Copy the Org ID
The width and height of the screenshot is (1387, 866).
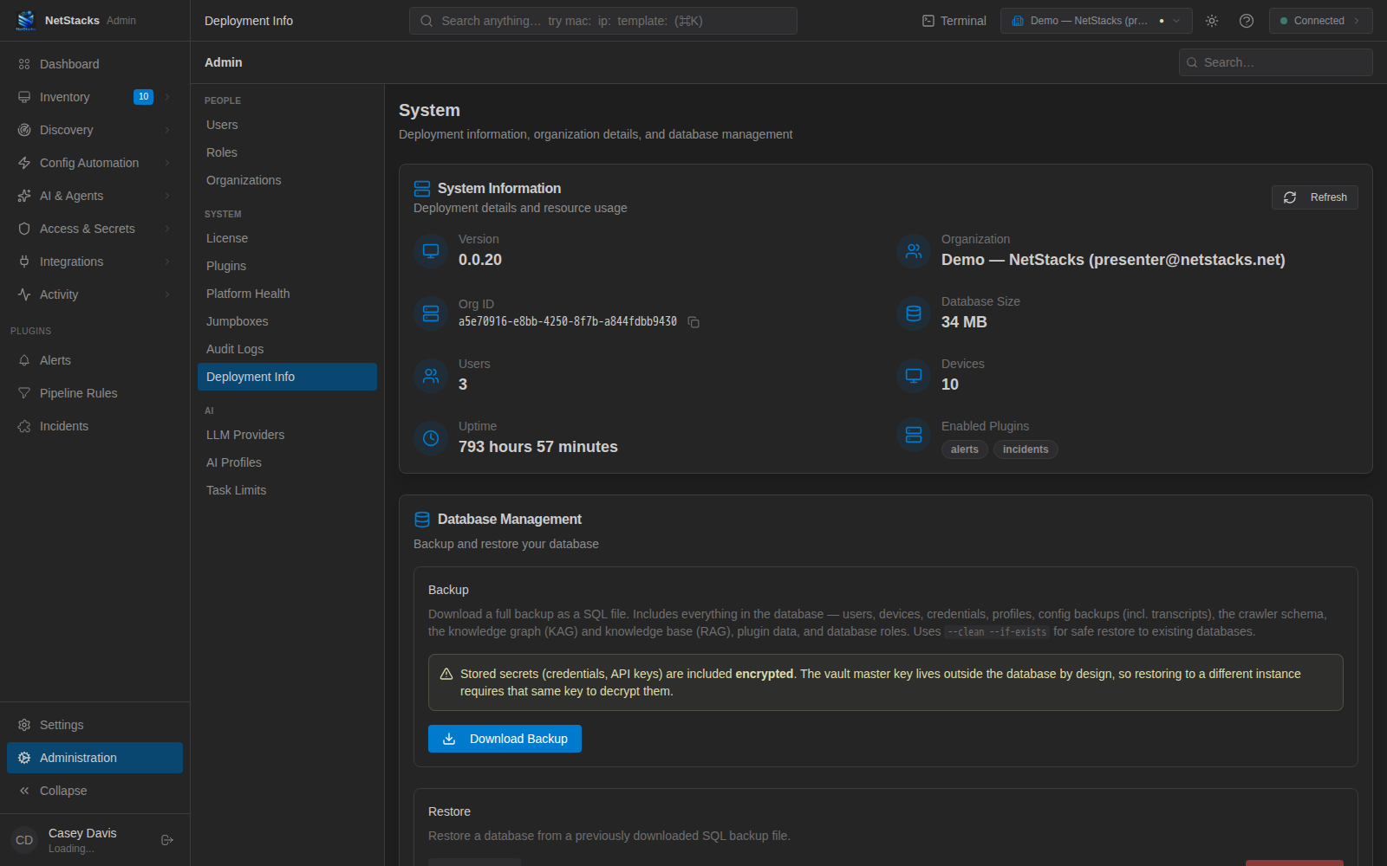click(x=693, y=322)
